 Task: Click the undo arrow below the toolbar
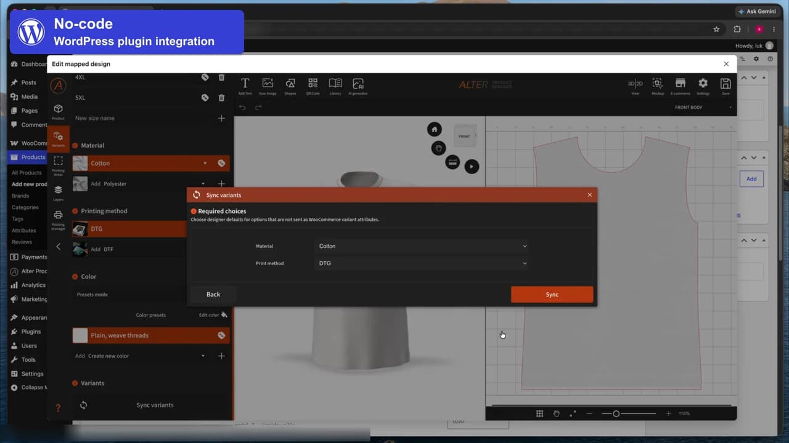242,108
